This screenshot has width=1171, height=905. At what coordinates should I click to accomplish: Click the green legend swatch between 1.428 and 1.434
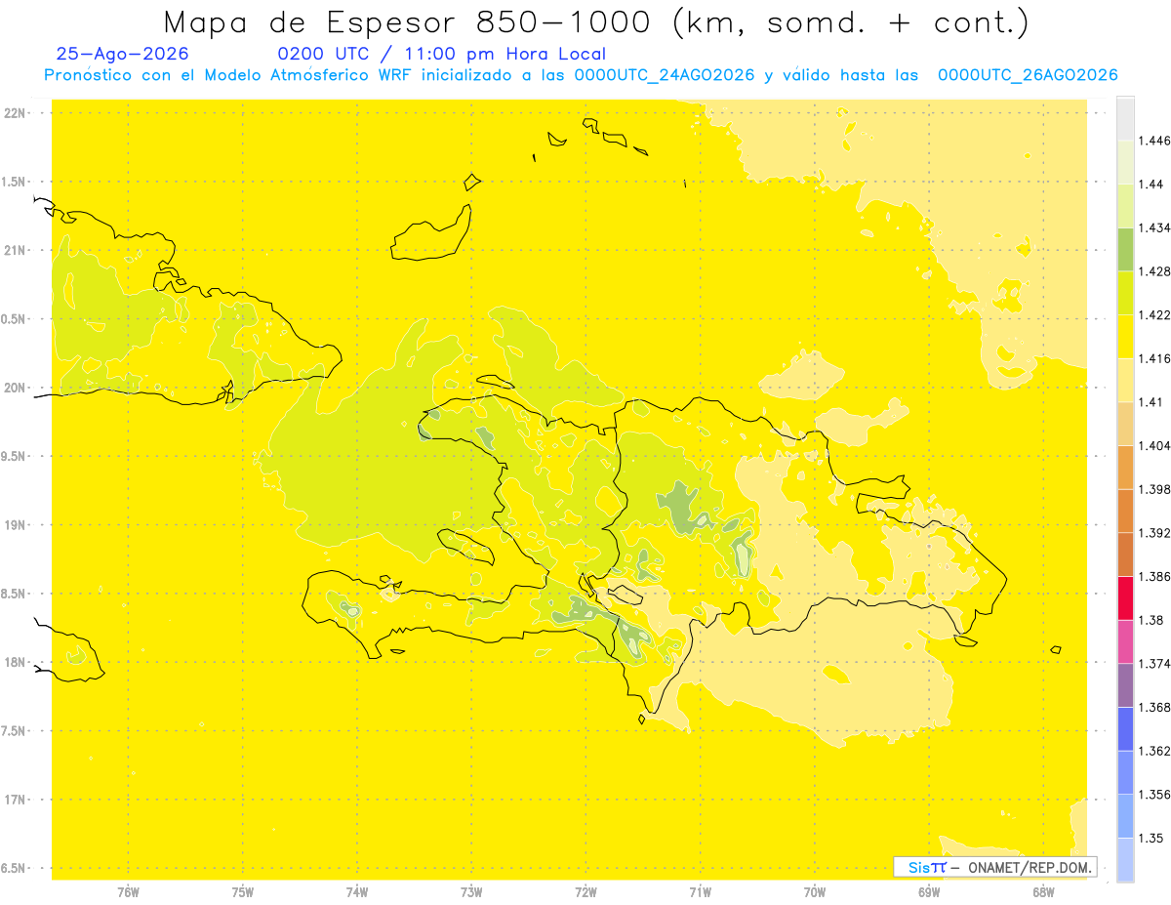tap(1125, 249)
